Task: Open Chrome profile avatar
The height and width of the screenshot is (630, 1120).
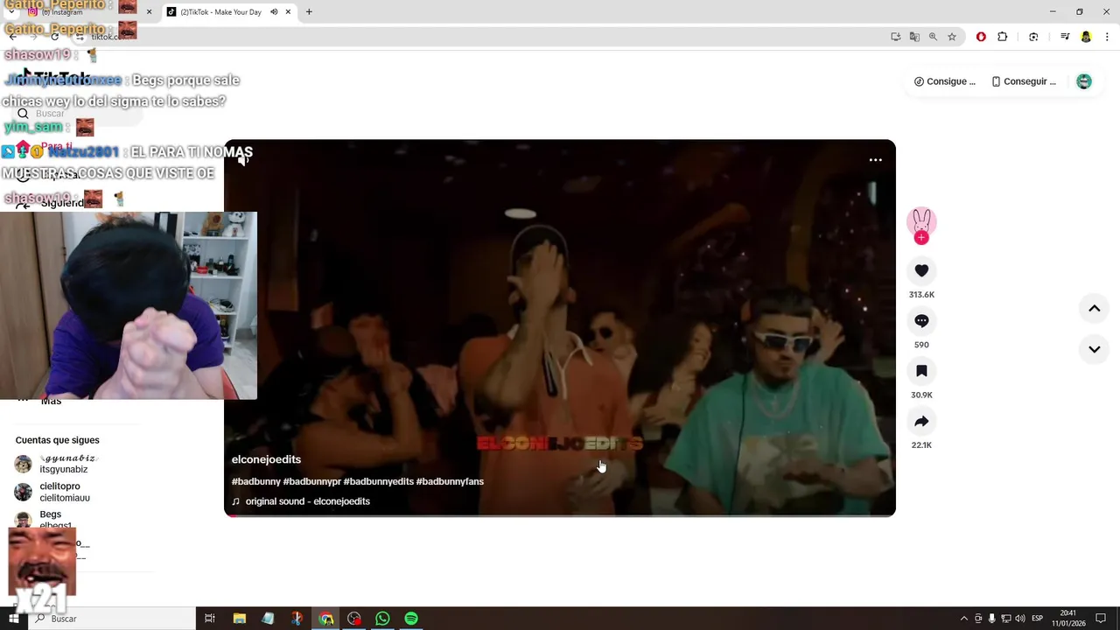Action: 1086,37
